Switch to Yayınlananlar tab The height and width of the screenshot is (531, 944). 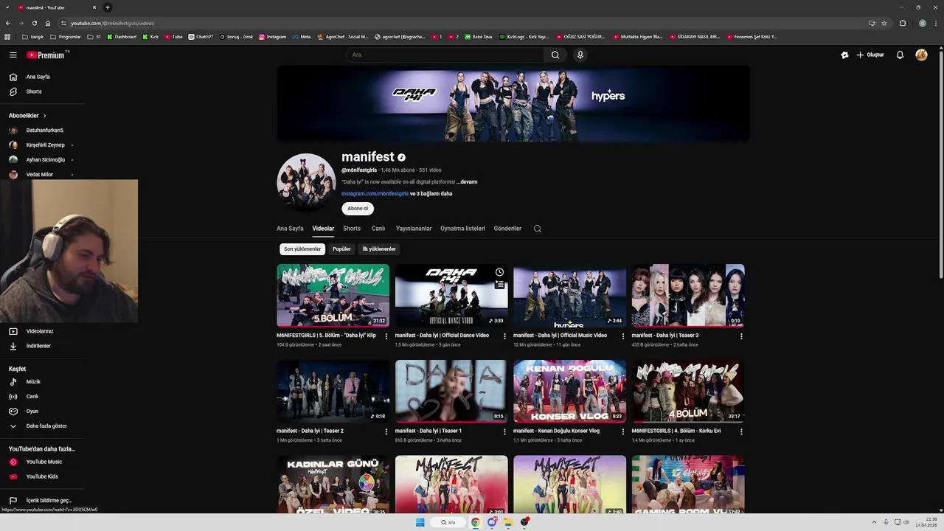414,229
